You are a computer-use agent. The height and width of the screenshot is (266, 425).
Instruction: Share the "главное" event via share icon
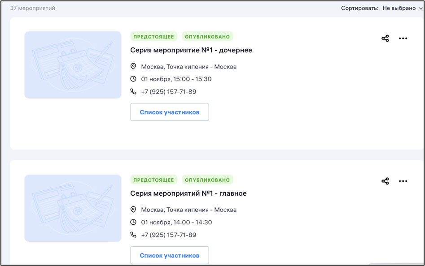coord(385,181)
